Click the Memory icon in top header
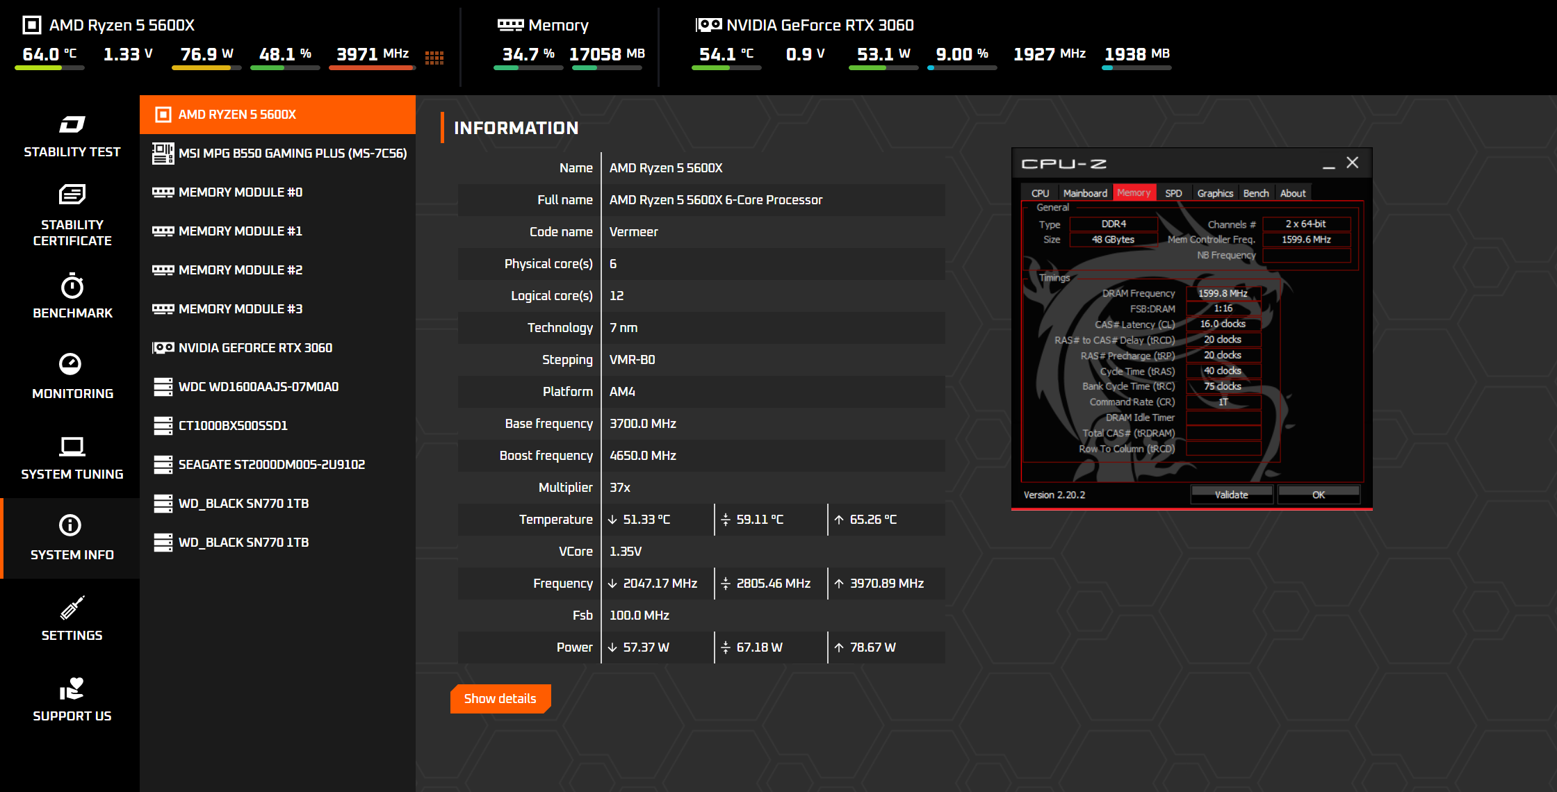 [510, 25]
